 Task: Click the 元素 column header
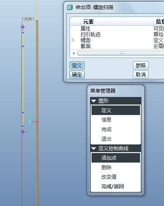click(117, 22)
